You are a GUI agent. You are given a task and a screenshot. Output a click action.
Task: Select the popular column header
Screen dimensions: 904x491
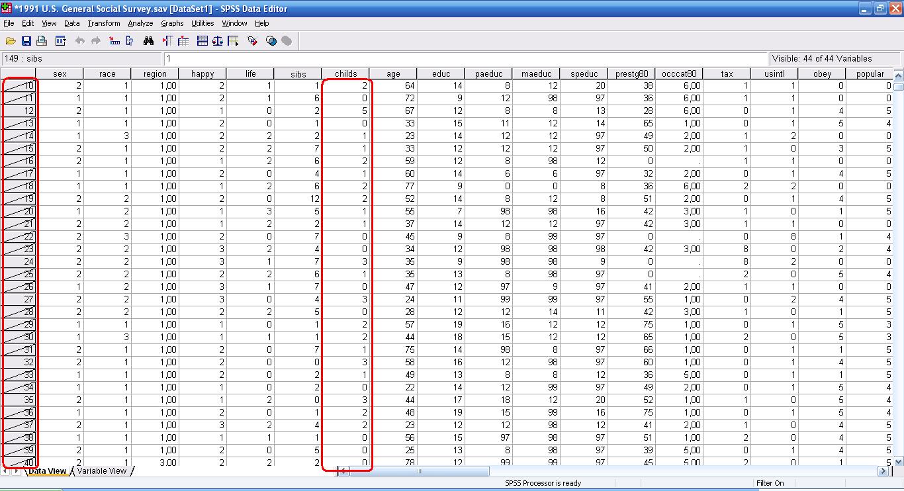[870, 73]
